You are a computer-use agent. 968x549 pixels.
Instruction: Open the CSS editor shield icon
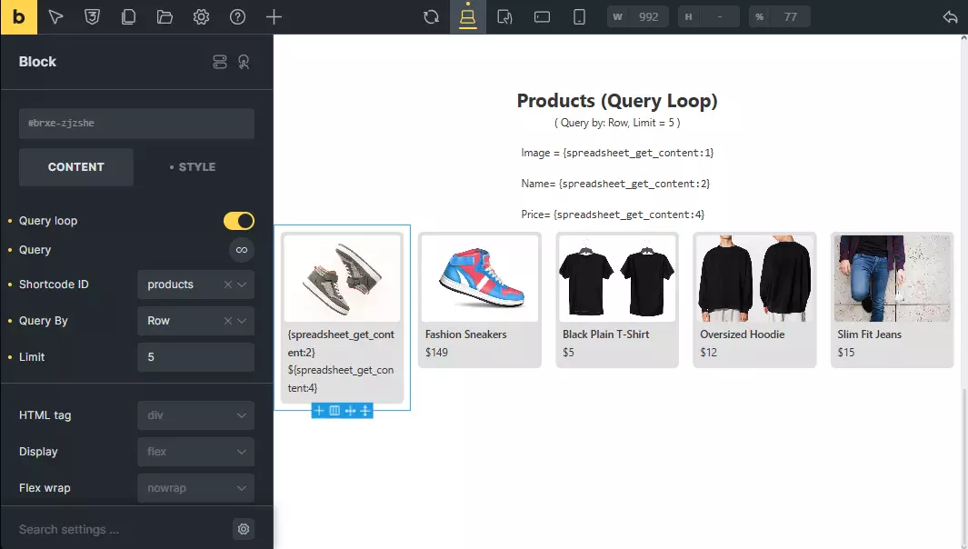coord(92,16)
